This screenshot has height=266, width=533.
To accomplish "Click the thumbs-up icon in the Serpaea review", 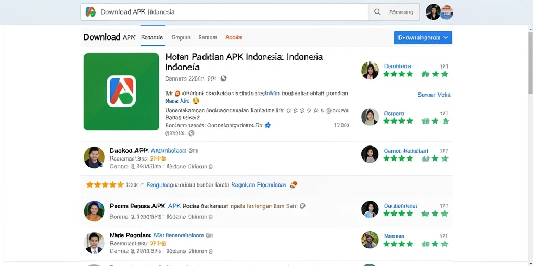I will (x=426, y=121).
